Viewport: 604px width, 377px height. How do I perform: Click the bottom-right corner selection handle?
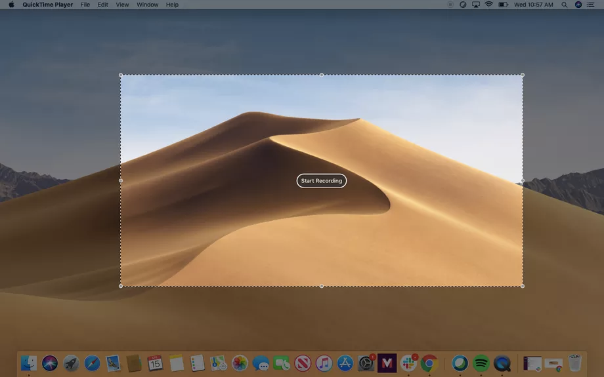click(x=523, y=286)
